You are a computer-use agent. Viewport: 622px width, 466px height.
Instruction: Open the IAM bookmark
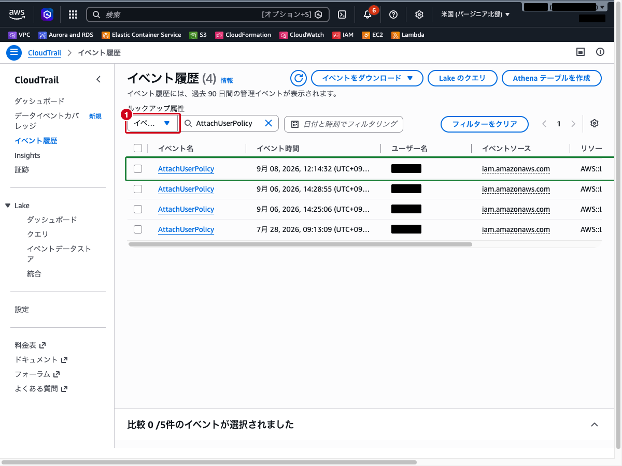coord(343,35)
